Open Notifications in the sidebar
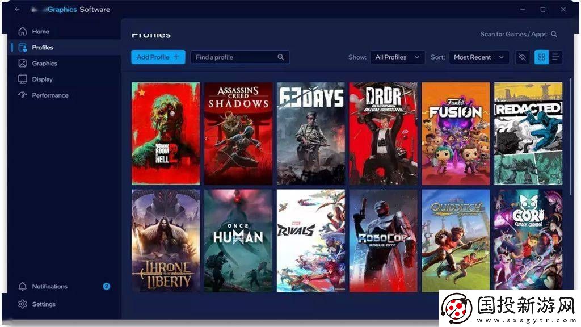The image size is (581, 327). coord(50,286)
